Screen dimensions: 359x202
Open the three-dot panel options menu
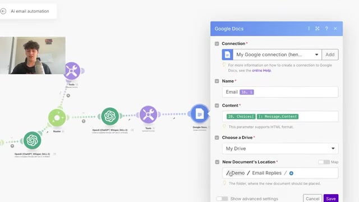click(x=309, y=29)
